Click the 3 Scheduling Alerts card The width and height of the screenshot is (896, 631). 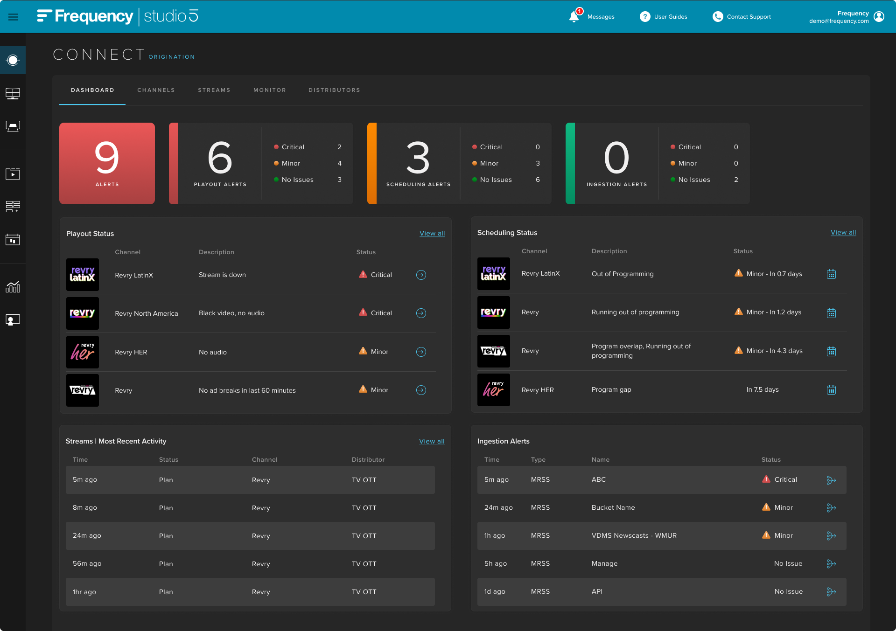[459, 163]
